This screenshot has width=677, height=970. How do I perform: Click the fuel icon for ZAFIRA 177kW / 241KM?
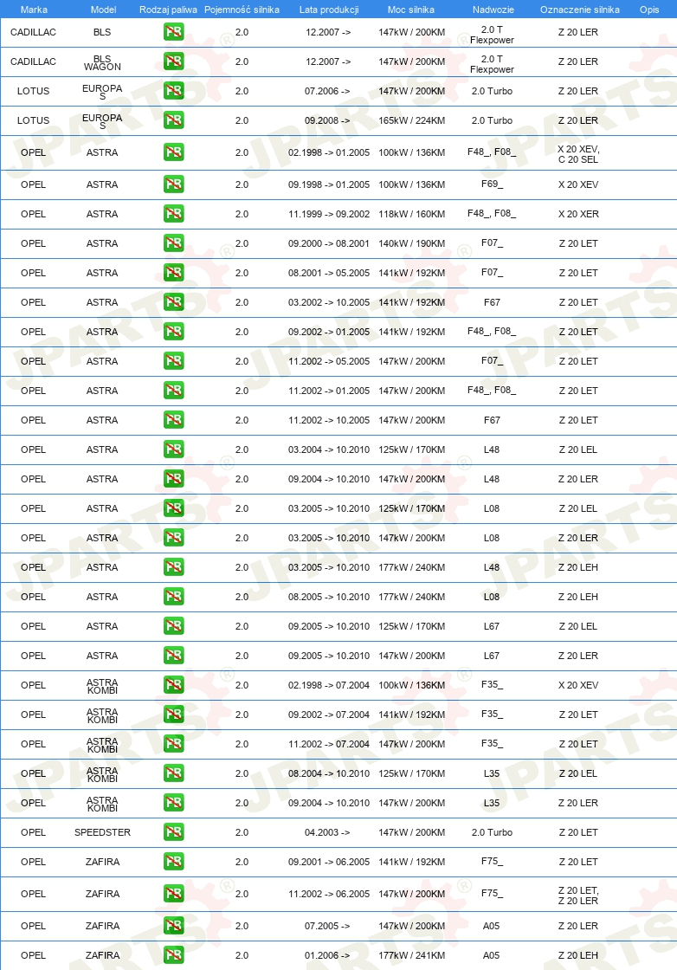tap(174, 955)
